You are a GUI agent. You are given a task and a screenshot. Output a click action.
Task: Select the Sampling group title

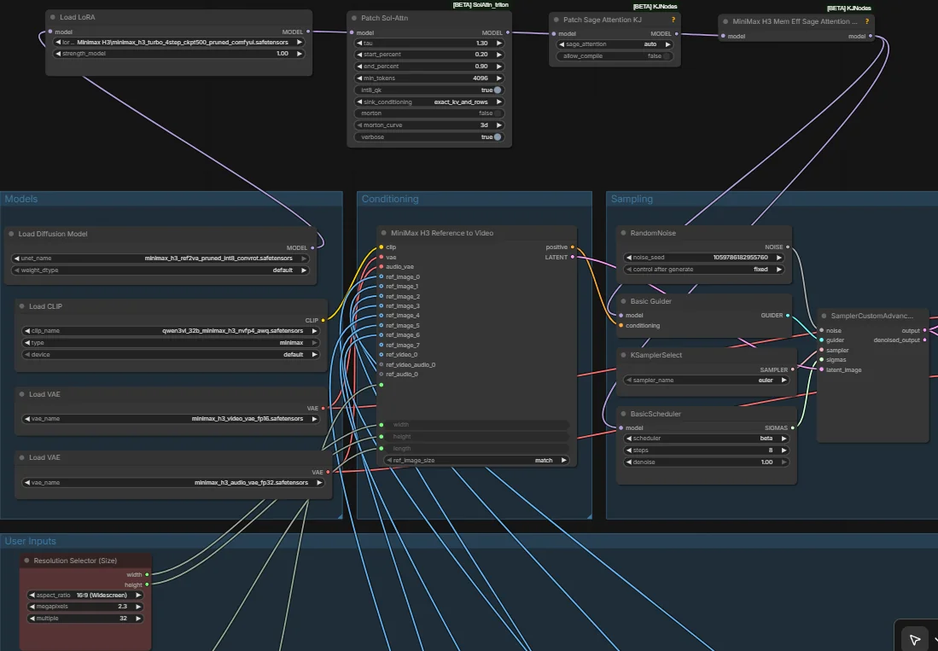click(x=632, y=199)
